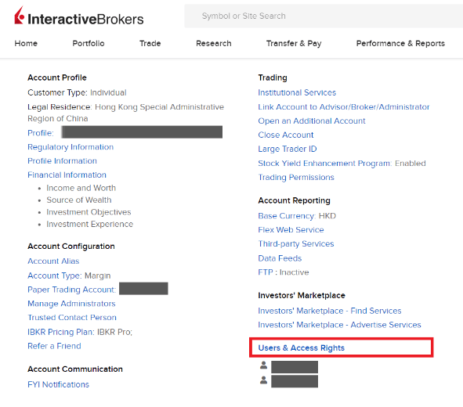Click the Account Profile heading
The height and width of the screenshot is (407, 463).
coord(57,77)
